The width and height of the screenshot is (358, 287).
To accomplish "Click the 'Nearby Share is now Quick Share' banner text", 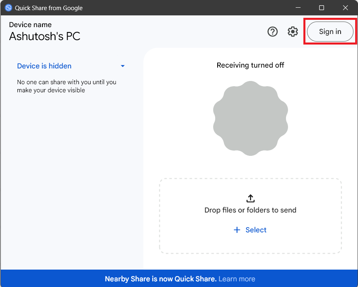I will click(161, 279).
